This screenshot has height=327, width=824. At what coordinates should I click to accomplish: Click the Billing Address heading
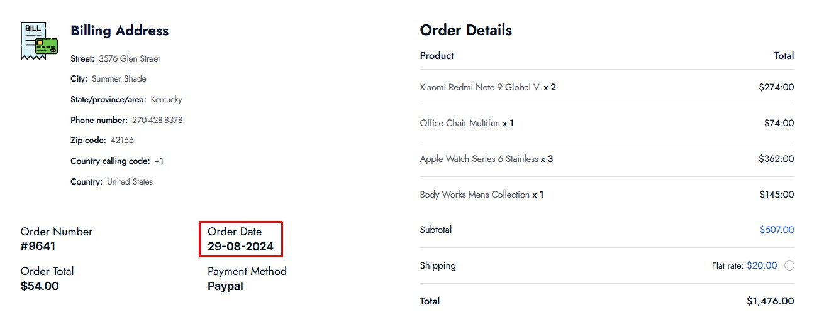[x=120, y=31]
